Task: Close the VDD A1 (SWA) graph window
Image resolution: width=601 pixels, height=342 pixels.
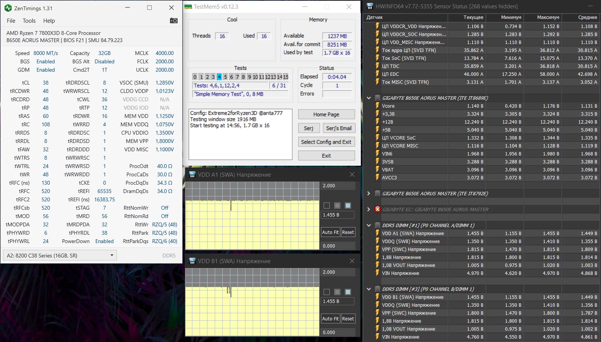Action: point(352,174)
